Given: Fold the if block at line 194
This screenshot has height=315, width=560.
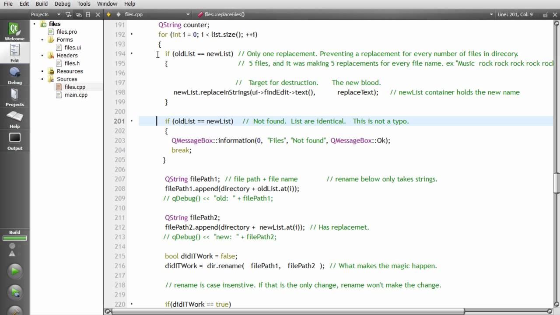Looking at the screenshot, I should [x=132, y=53].
